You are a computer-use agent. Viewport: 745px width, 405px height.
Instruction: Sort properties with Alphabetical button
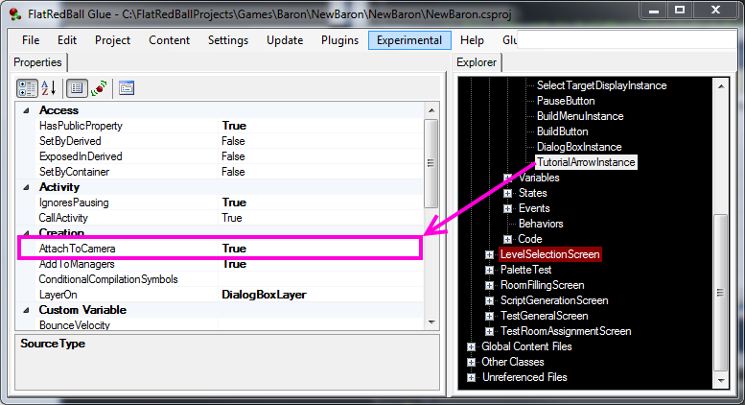point(49,88)
